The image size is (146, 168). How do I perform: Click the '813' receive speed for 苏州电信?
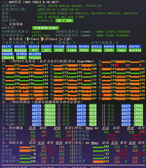58,132
